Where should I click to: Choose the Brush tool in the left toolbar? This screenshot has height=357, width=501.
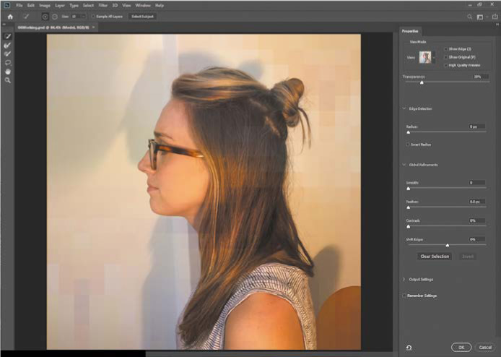click(8, 53)
